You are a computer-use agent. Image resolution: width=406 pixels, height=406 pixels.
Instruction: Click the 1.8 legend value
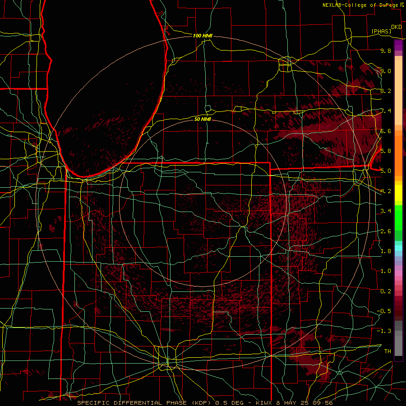(386, 251)
